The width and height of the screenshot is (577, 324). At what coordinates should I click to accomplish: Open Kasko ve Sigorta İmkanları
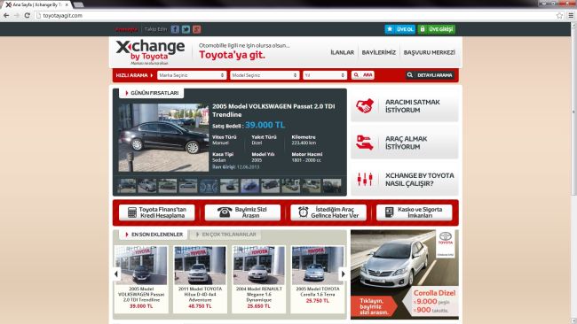click(x=414, y=212)
